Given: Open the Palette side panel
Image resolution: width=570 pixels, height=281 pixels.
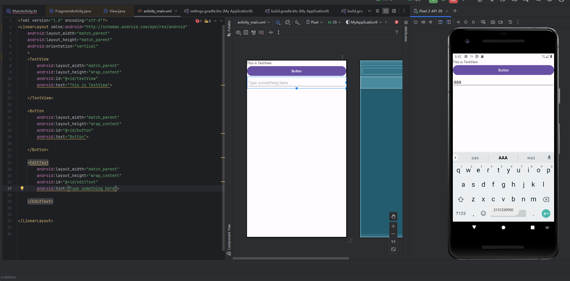Looking at the screenshot, I should [229, 29].
